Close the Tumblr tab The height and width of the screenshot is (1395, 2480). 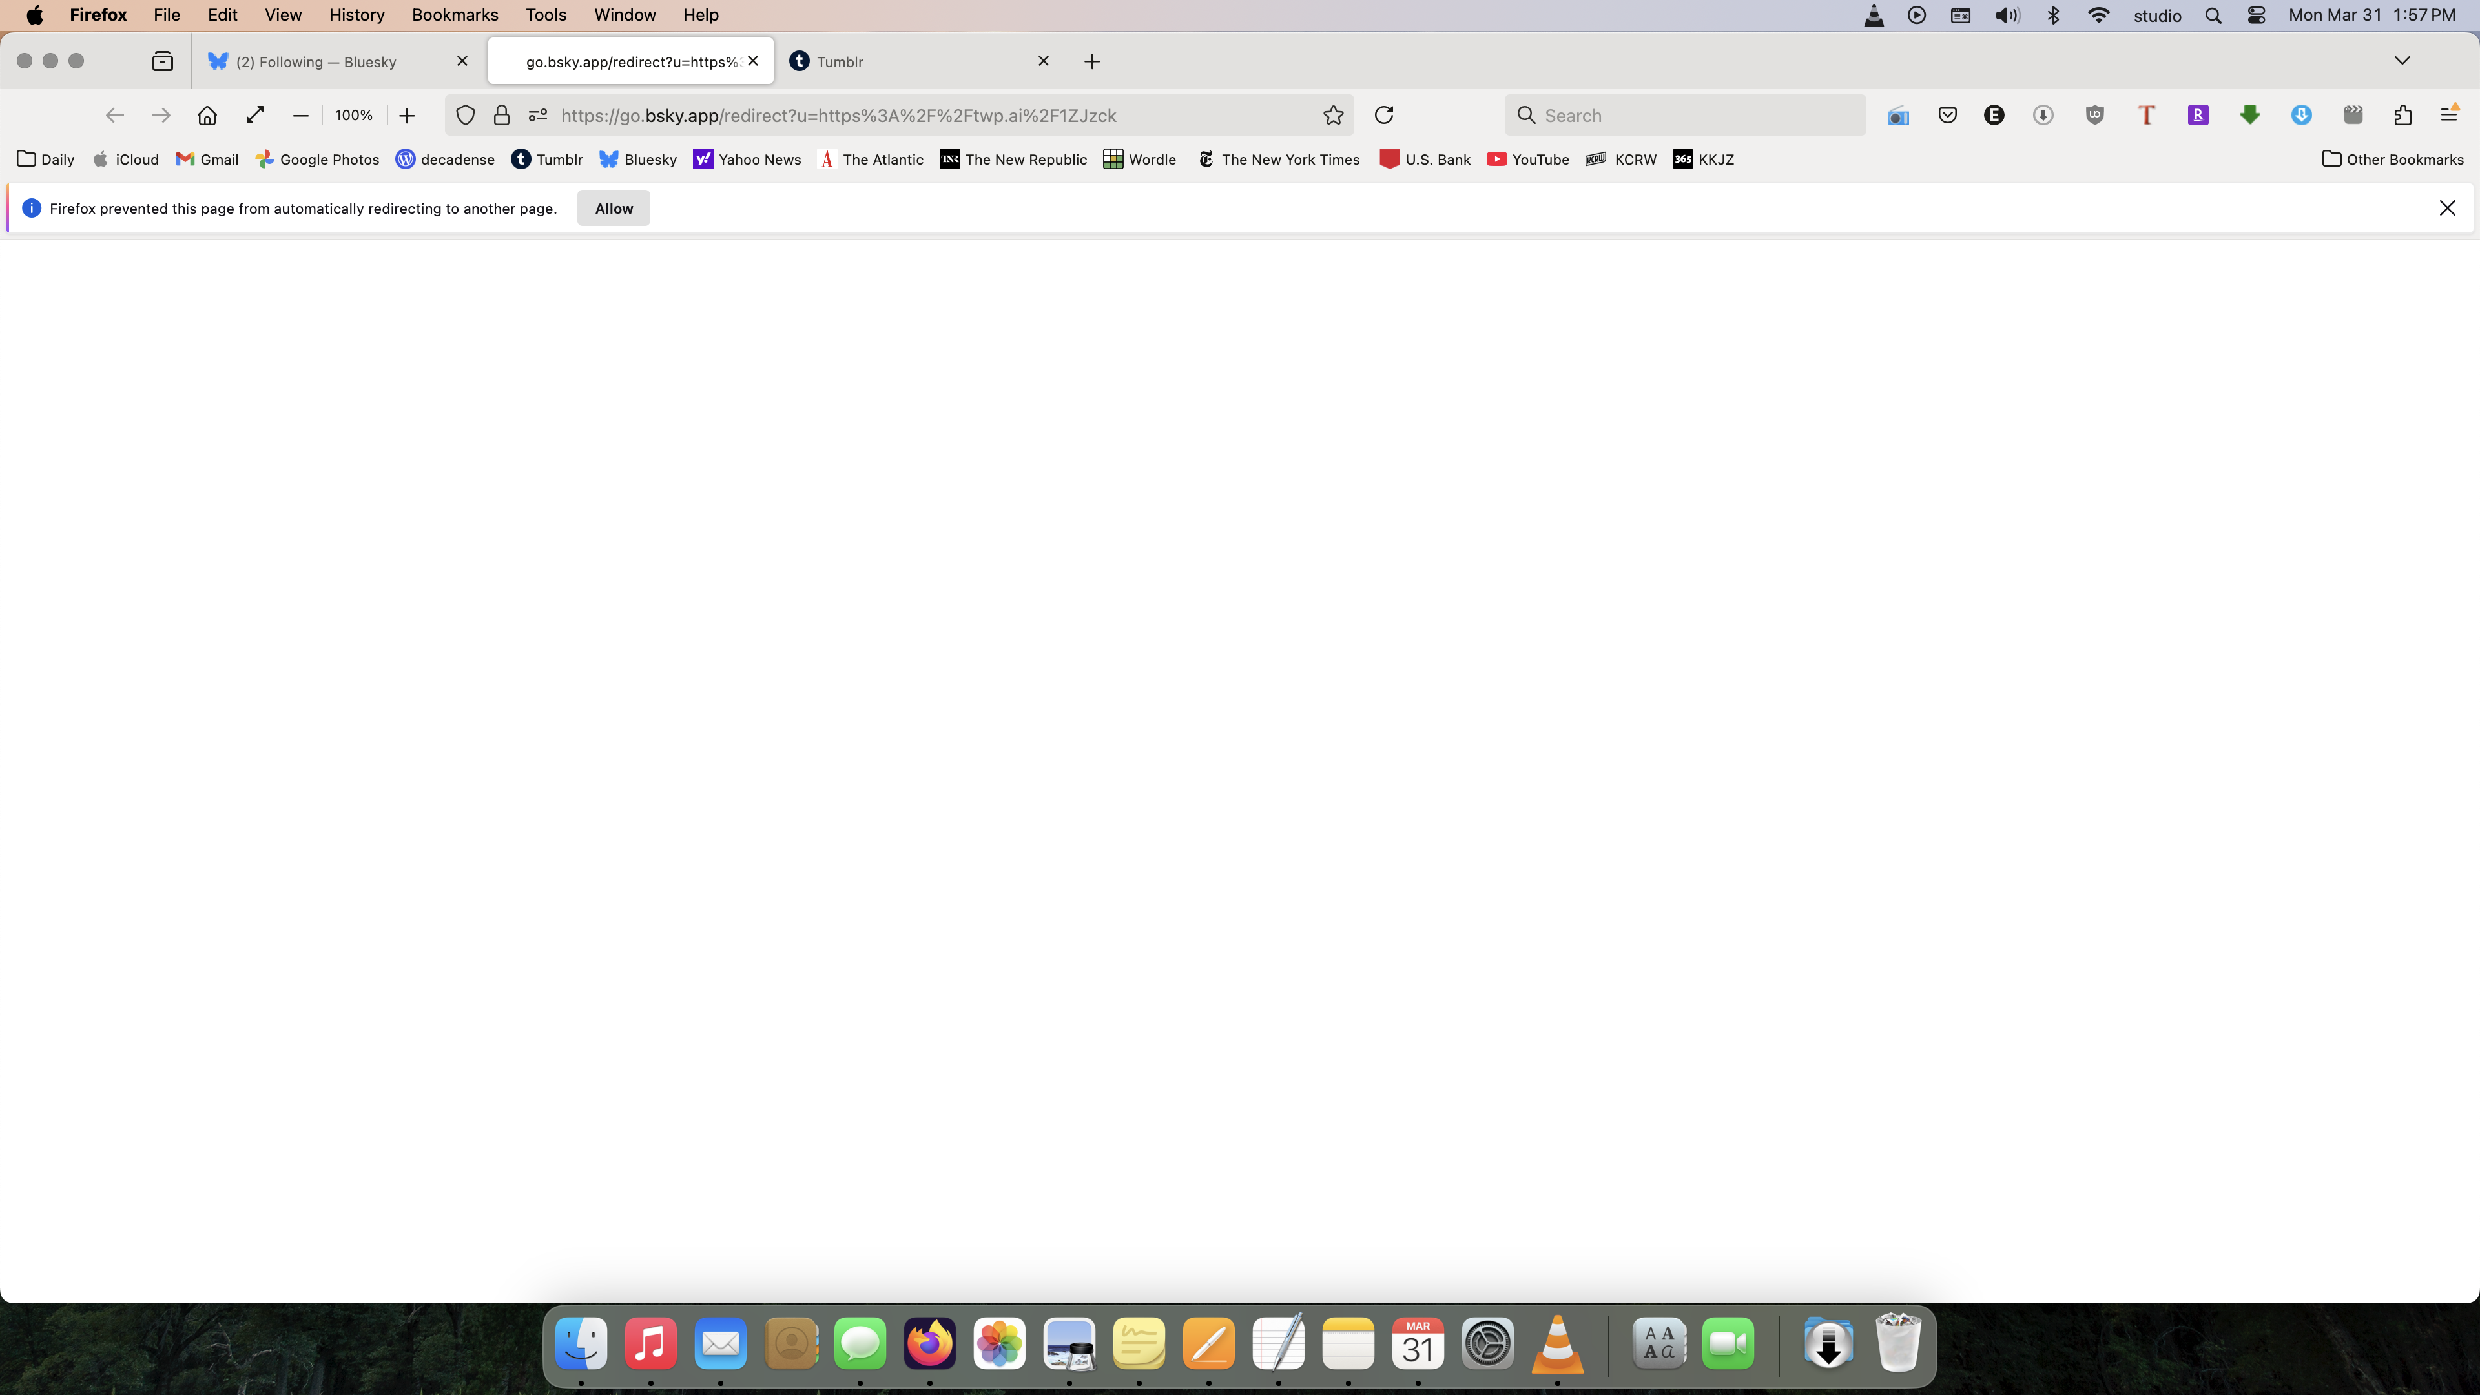click(1044, 61)
